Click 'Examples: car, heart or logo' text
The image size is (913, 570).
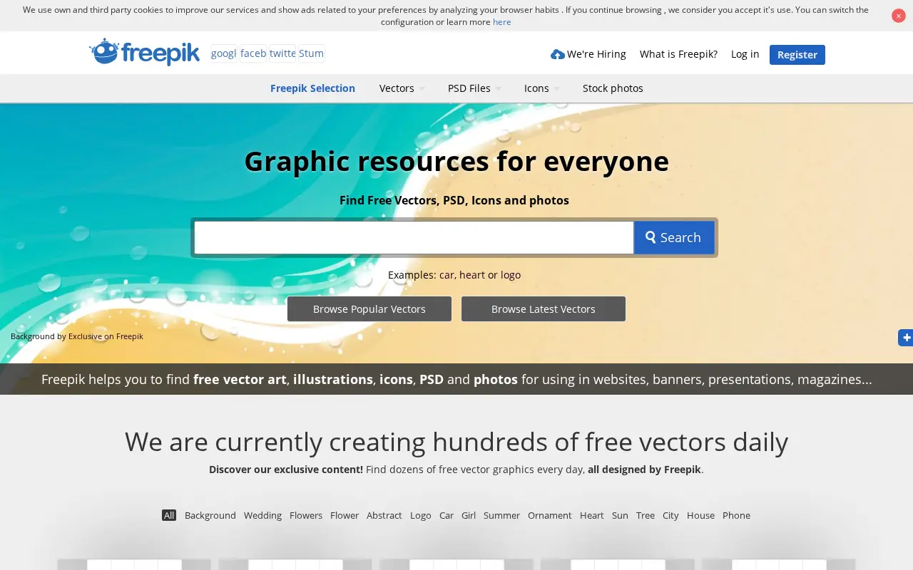454,275
